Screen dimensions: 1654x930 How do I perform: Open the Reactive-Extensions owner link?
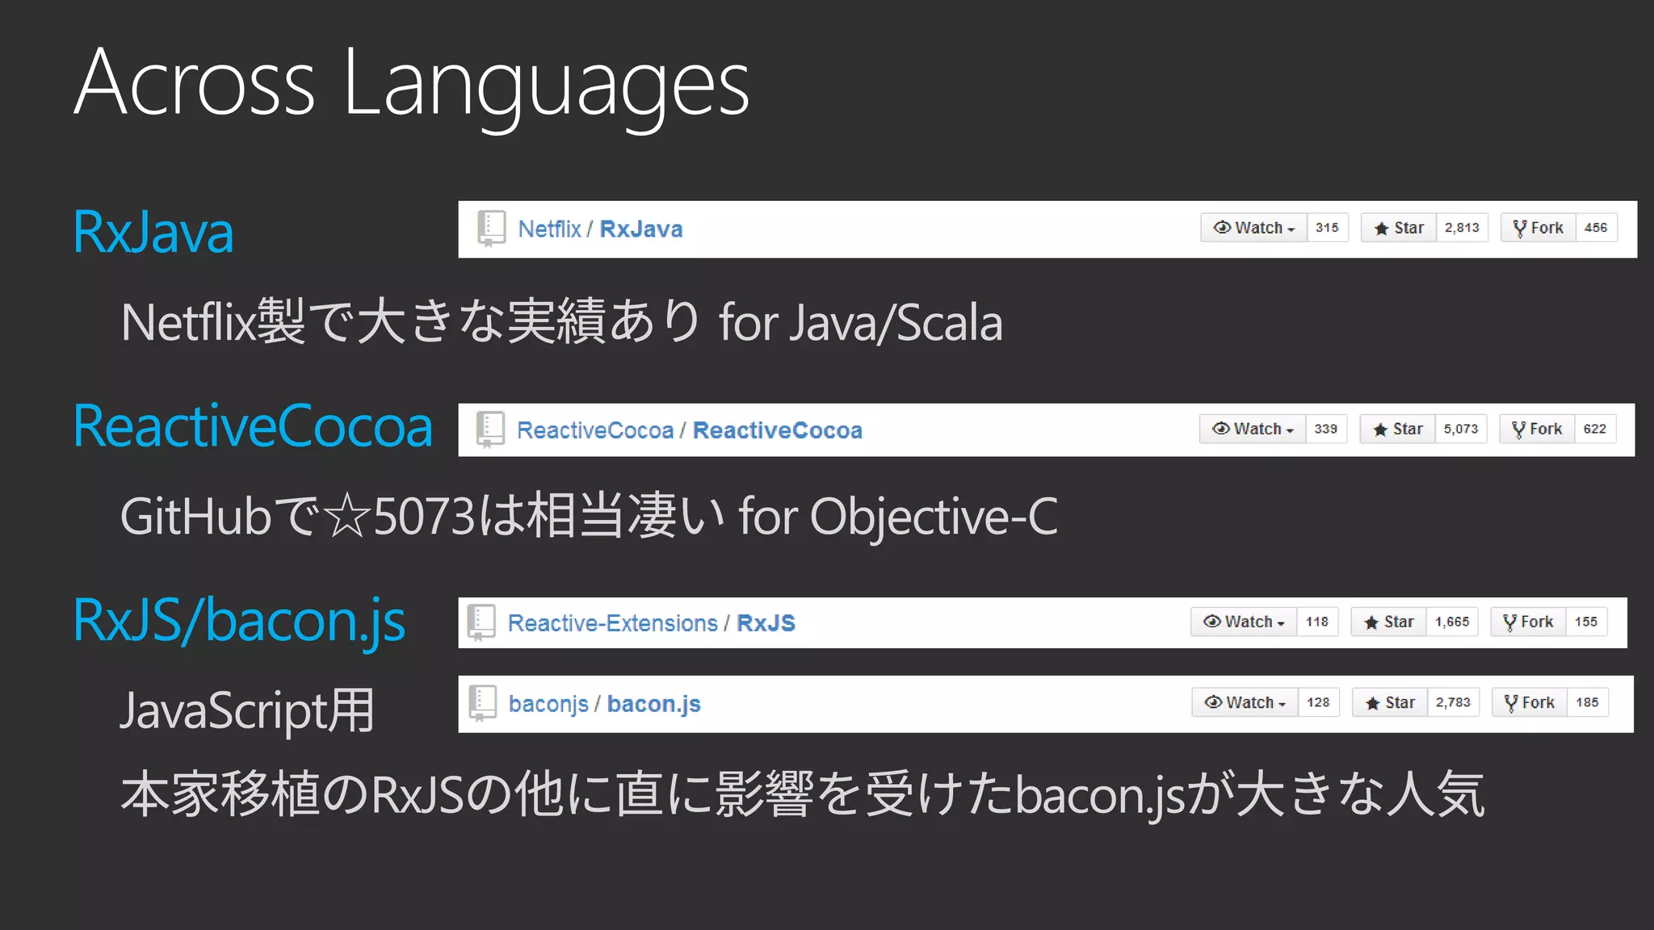tap(613, 623)
